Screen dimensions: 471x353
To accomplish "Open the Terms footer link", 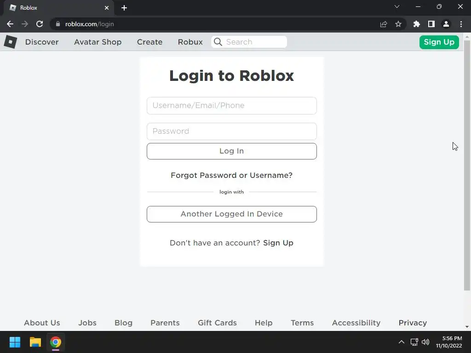I will tap(302, 323).
